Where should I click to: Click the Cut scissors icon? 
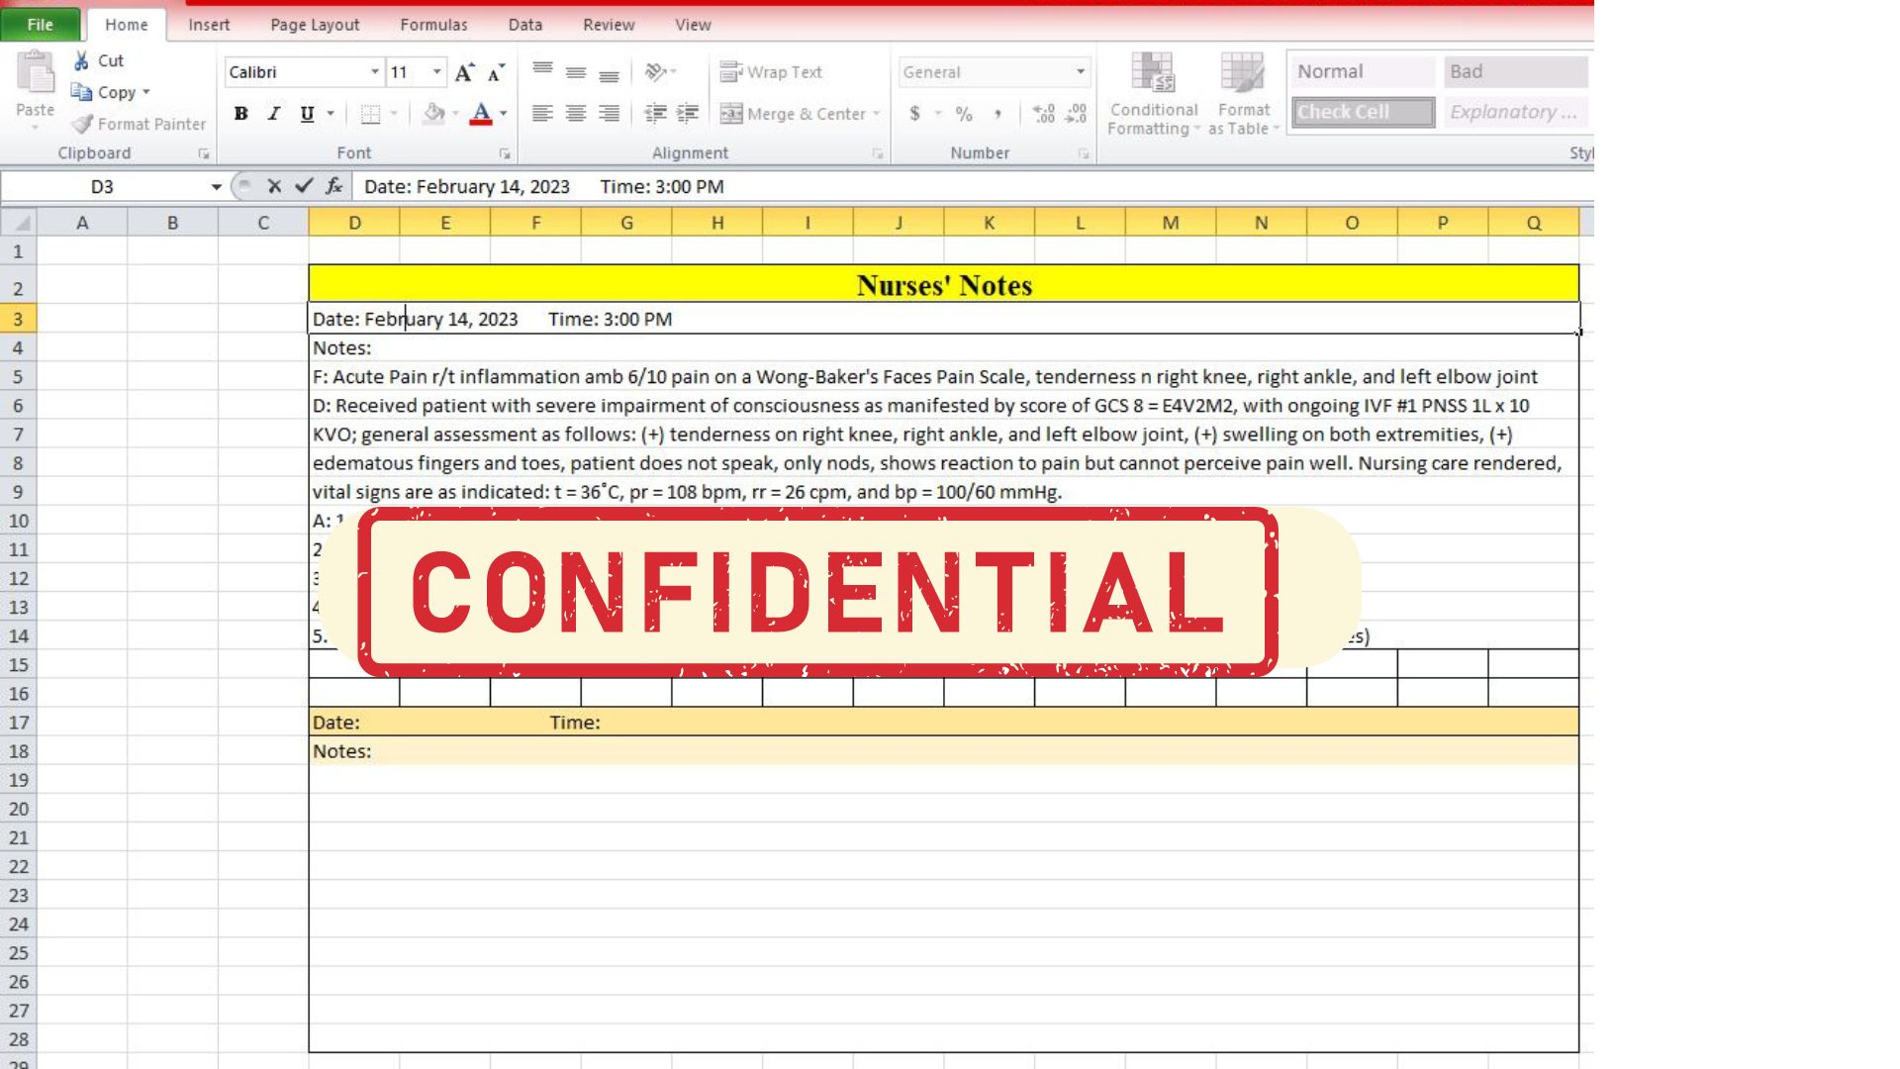[82, 61]
